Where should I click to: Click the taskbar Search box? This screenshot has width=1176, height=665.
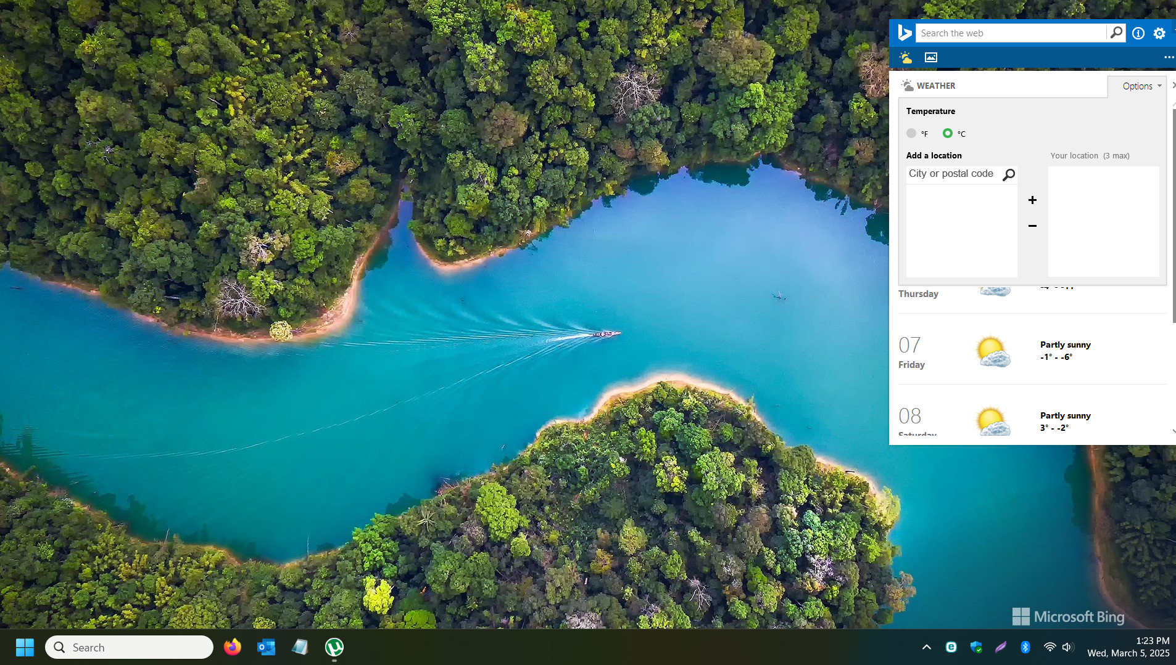(130, 647)
